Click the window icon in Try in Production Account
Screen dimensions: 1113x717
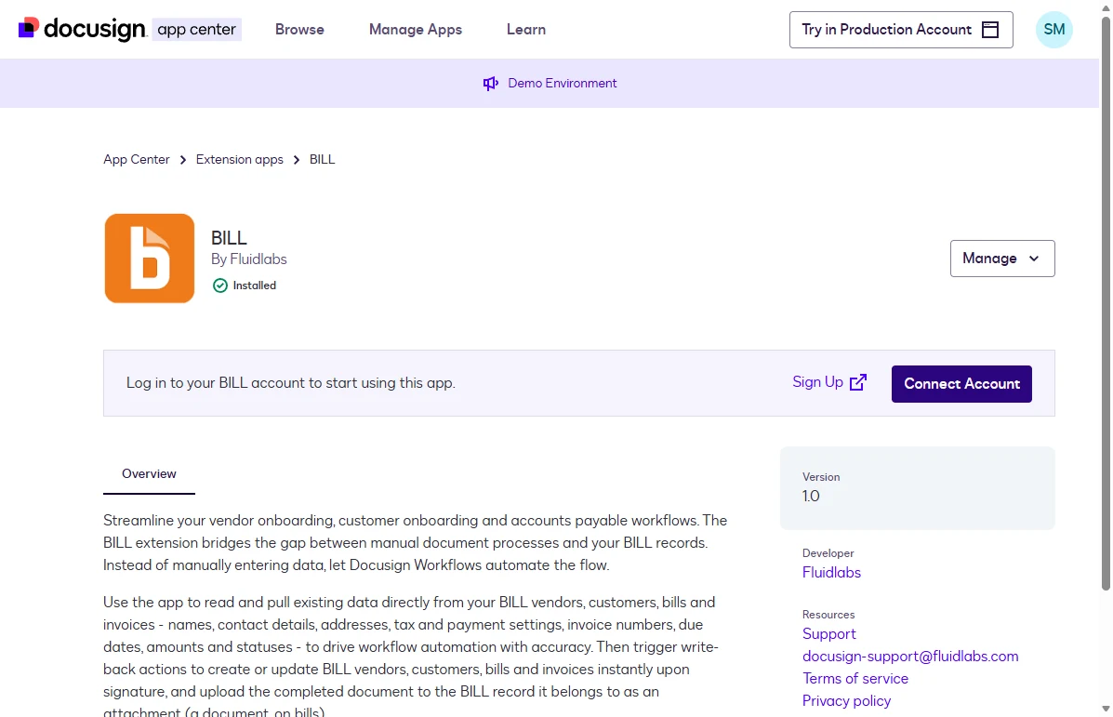point(990,30)
